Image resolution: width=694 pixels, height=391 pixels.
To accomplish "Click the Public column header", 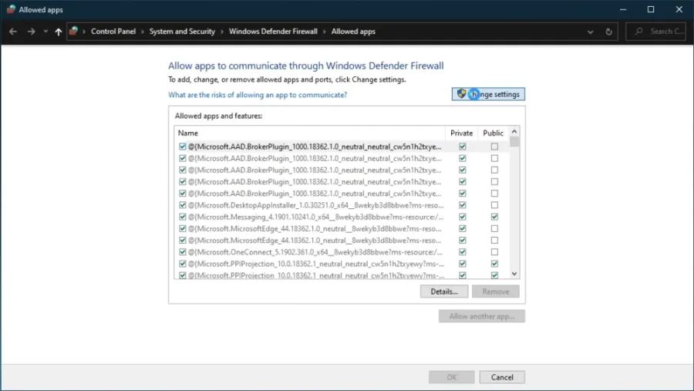I will 493,133.
